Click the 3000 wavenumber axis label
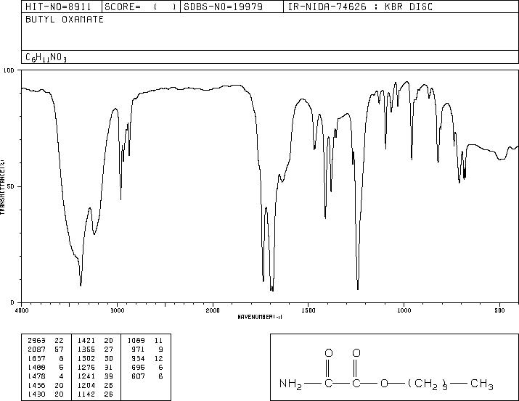The image size is (519, 401). pos(118,310)
